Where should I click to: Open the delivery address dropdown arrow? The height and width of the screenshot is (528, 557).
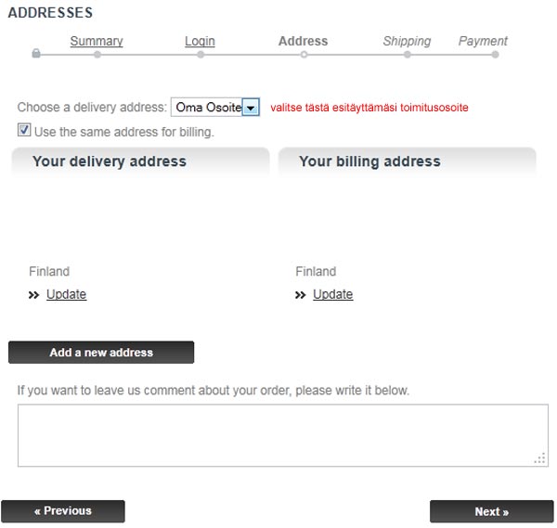click(x=251, y=108)
